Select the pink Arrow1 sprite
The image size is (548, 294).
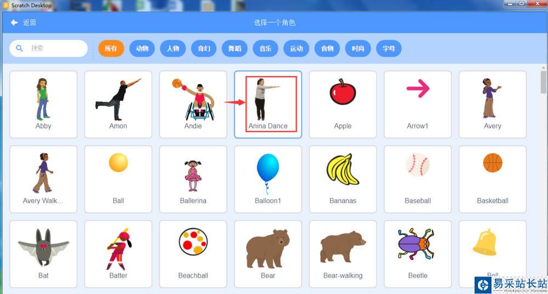tap(418, 105)
